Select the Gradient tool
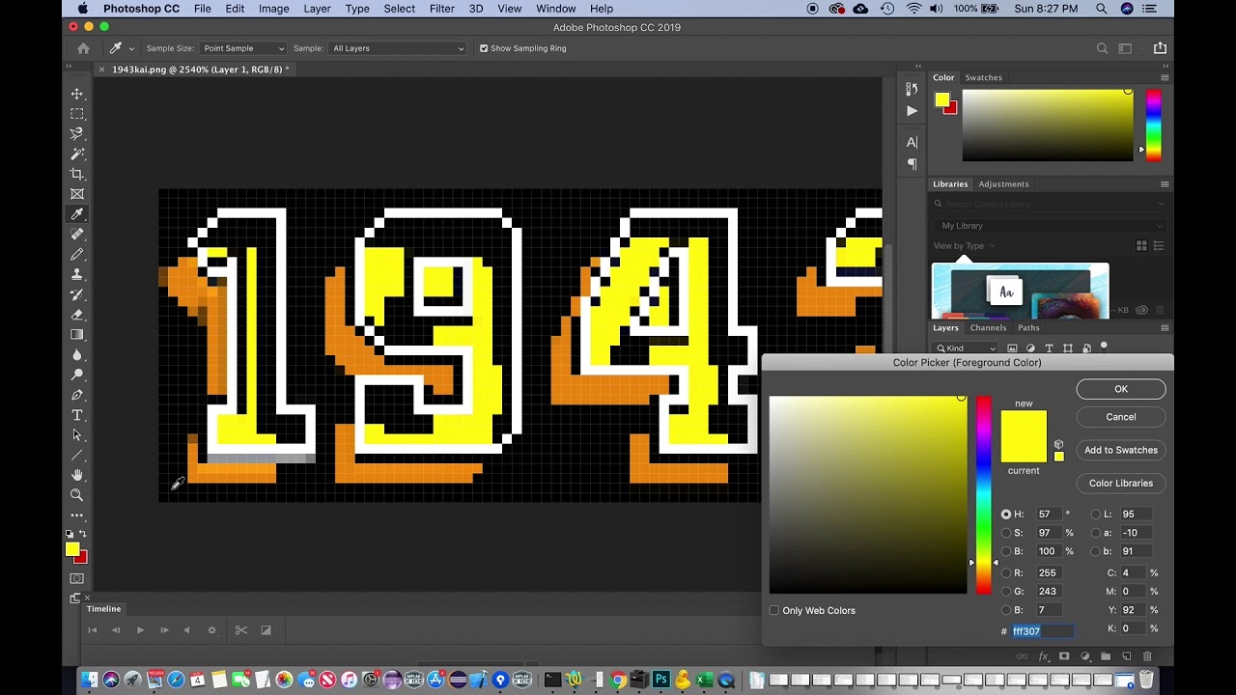The image size is (1236, 695). pyautogui.click(x=77, y=335)
